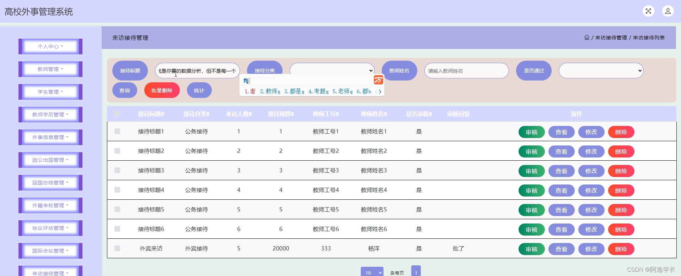Viewport: 681px width, 276px height.
Task: Sort by 接待预算 column arrows
Action: coord(293,114)
